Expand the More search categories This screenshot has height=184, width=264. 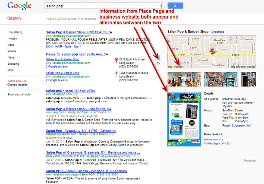point(10,70)
